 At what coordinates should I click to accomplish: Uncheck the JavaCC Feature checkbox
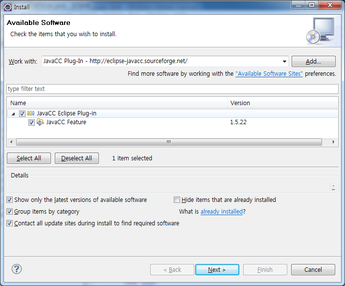[x=31, y=122]
